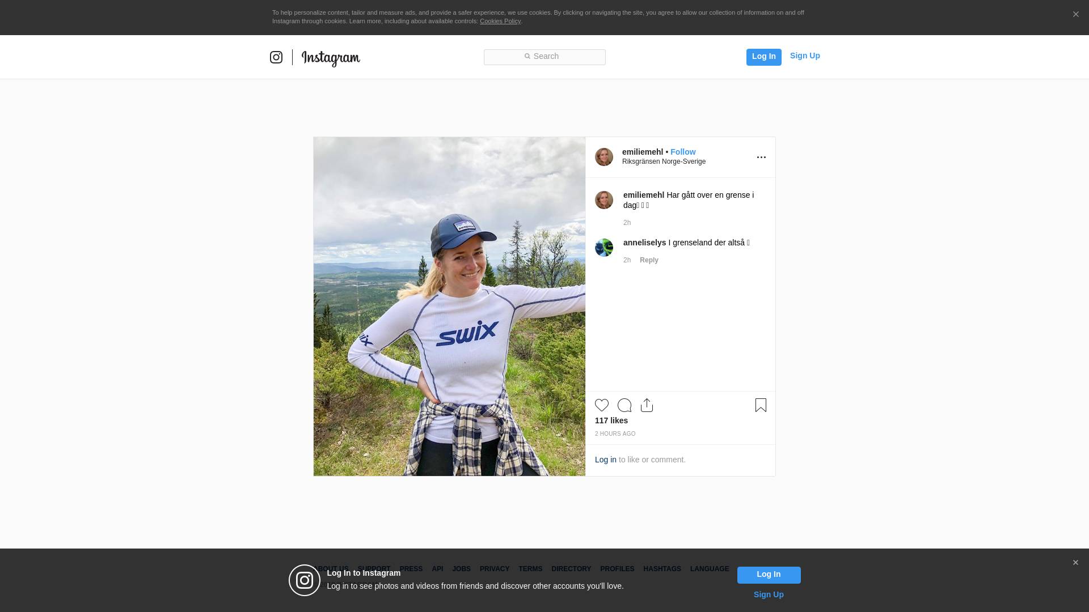Open PRIVACY footer link
The height and width of the screenshot is (612, 1089).
pos(495,569)
